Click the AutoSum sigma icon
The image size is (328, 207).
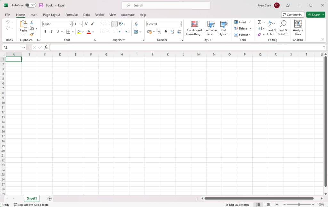[x=259, y=22]
